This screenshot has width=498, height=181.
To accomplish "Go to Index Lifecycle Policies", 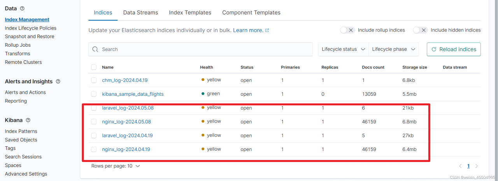I will [31, 28].
